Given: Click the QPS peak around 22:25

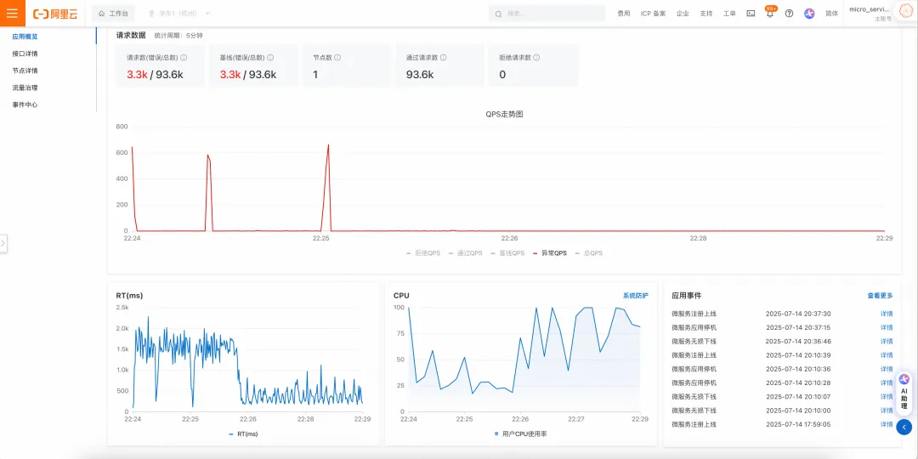Looking at the screenshot, I should click(328, 145).
